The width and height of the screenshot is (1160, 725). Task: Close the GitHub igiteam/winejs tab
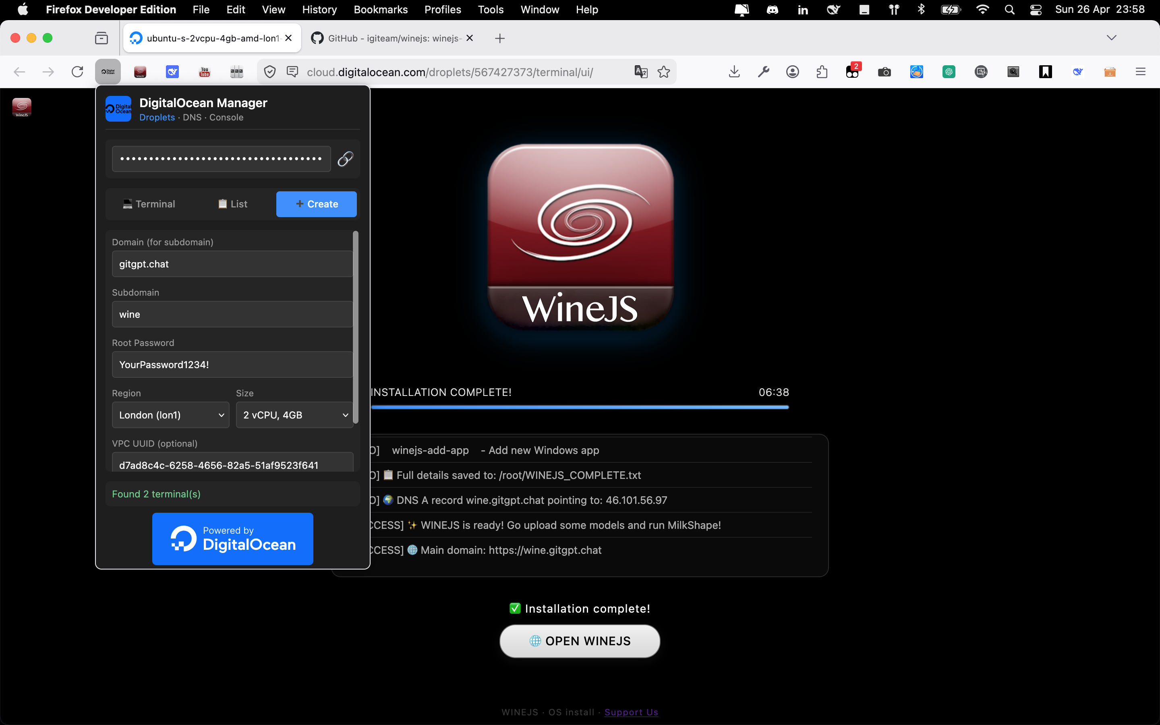tap(470, 38)
